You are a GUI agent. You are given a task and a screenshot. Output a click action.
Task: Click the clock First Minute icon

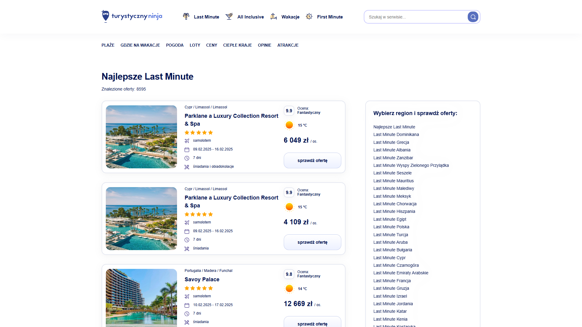[309, 16]
